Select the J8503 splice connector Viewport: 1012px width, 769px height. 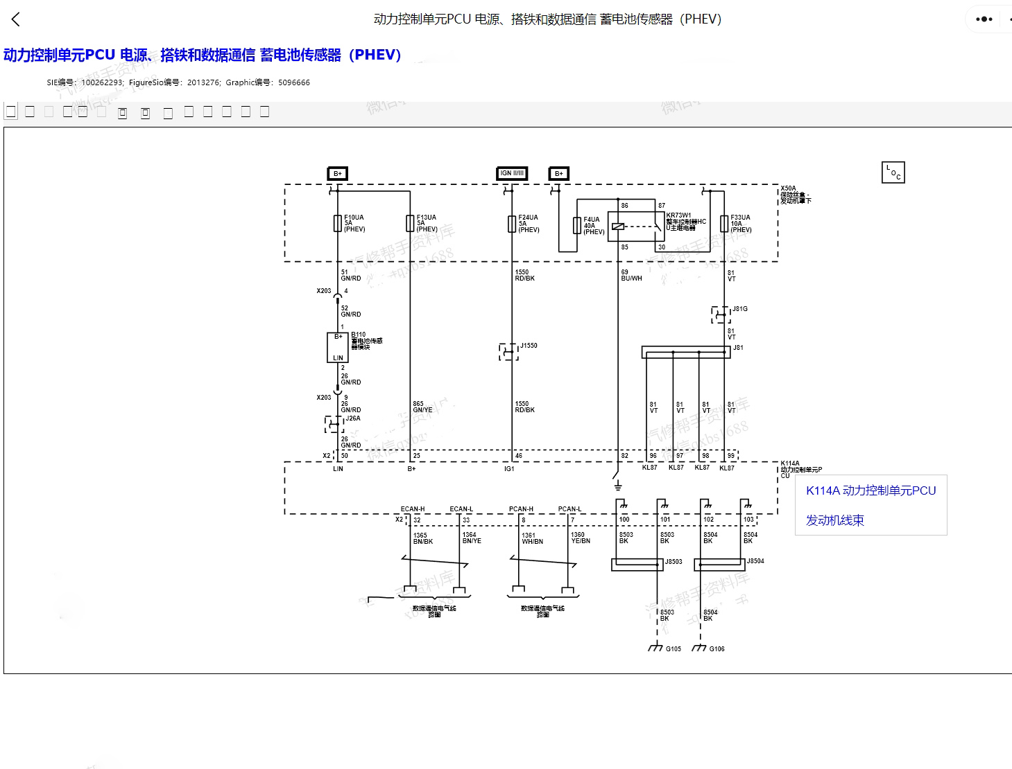tap(637, 565)
